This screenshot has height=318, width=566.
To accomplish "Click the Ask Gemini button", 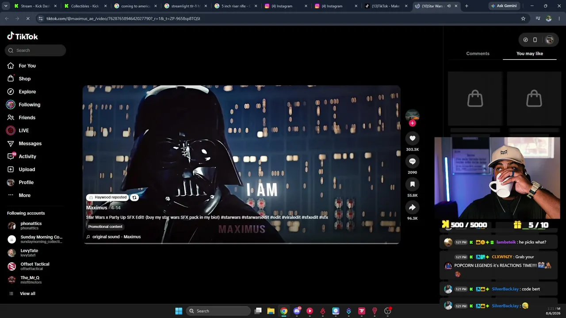I will pyautogui.click(x=504, y=6).
